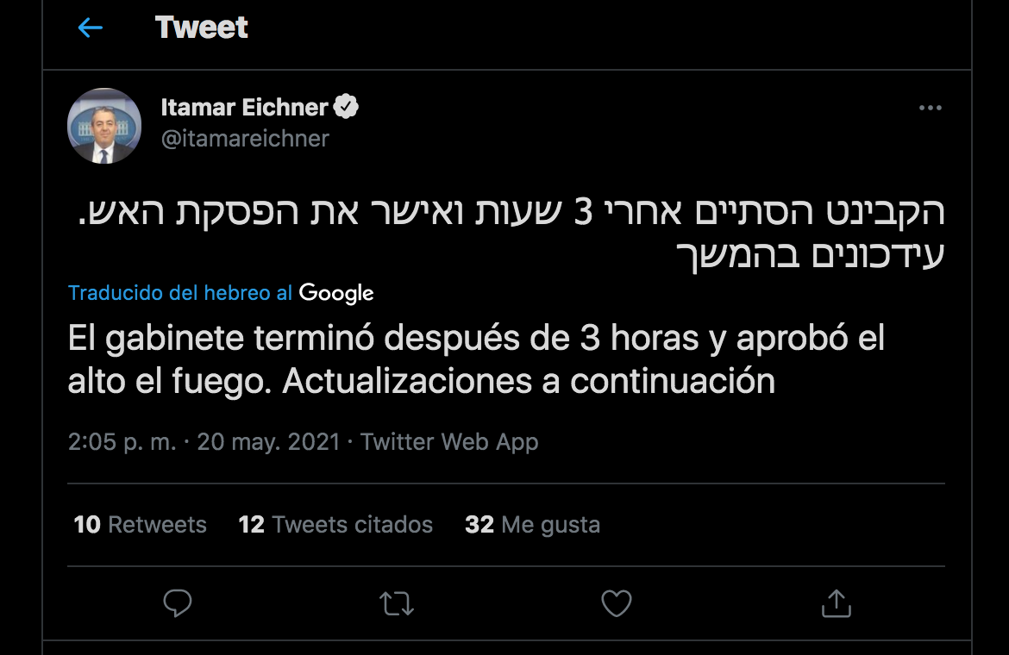Reply using the speech bubble icon
The width and height of the screenshot is (1009, 655).
178,603
